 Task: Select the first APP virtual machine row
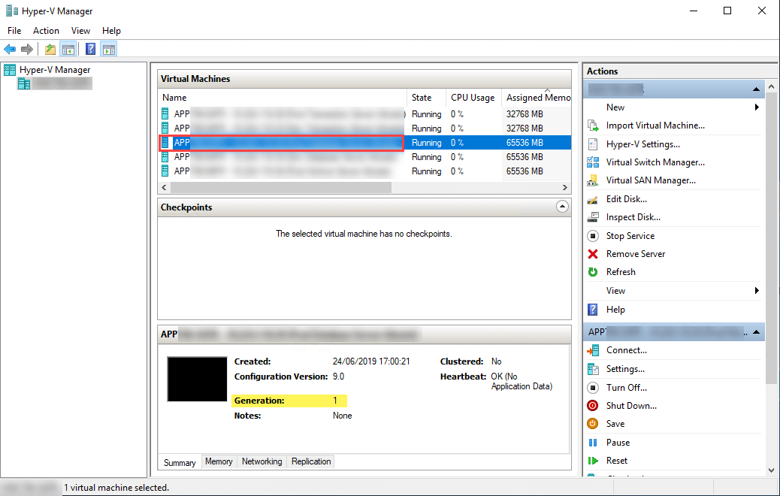pos(364,114)
